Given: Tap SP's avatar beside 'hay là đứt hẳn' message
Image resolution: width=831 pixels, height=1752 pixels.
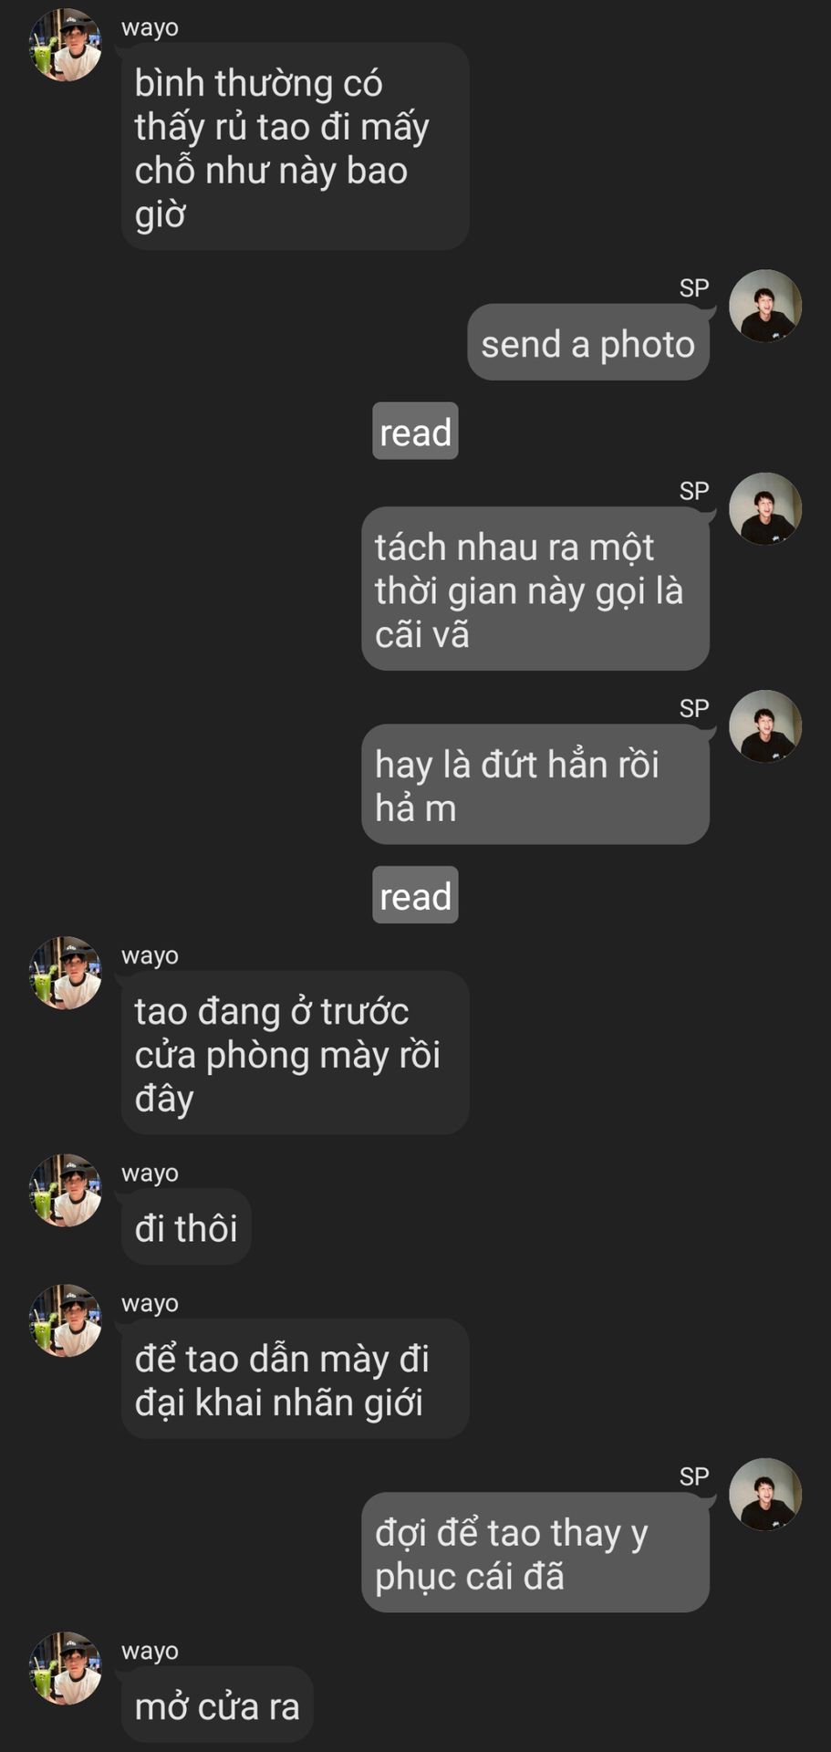Looking at the screenshot, I should [765, 726].
